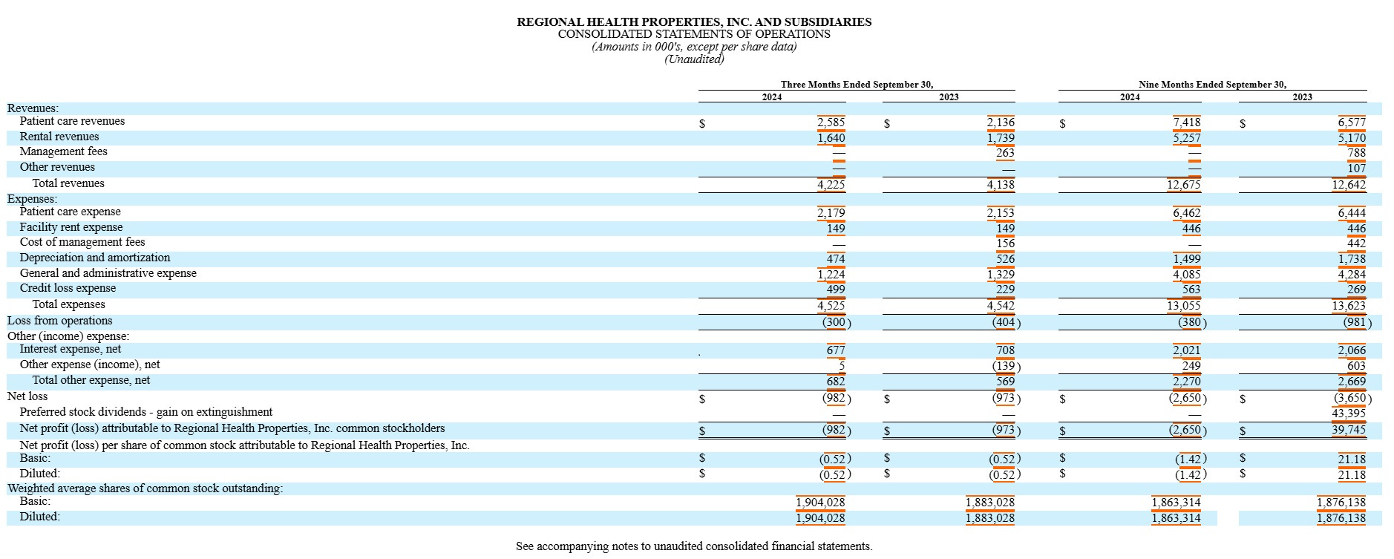
Task: Select rental revenues value 1,739
Action: point(1001,138)
